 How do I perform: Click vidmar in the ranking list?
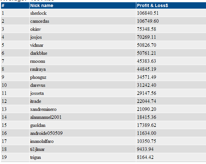point(37,45)
